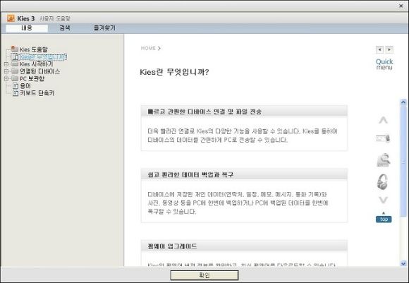The width and height of the screenshot is (409, 283).
Task: Open the 키보드 단축키 topic
Action: pyautogui.click(x=37, y=93)
